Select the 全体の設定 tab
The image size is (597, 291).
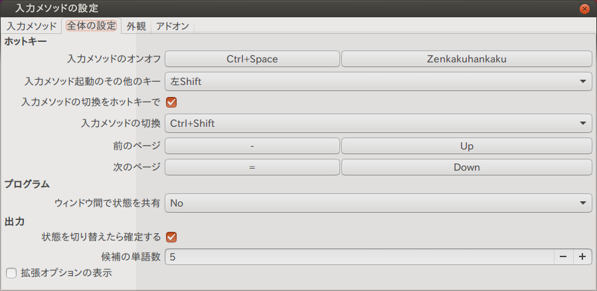92,27
